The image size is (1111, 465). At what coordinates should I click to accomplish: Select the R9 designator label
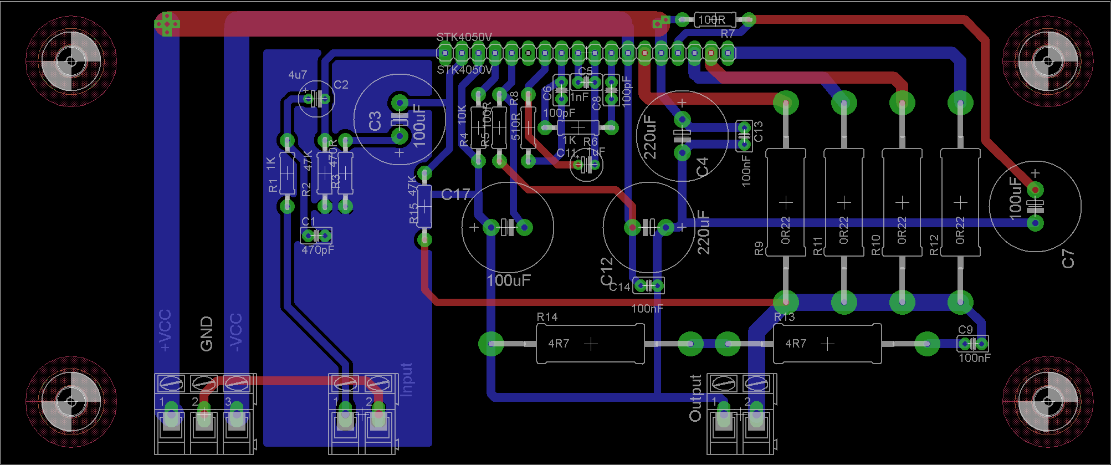pyautogui.click(x=759, y=248)
